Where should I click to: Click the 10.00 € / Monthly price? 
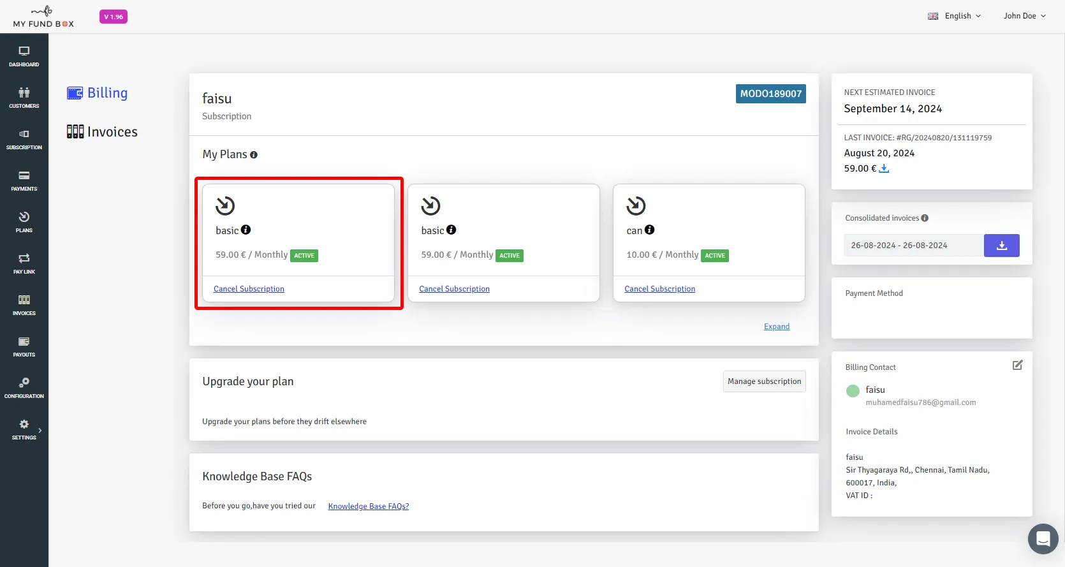click(x=663, y=254)
